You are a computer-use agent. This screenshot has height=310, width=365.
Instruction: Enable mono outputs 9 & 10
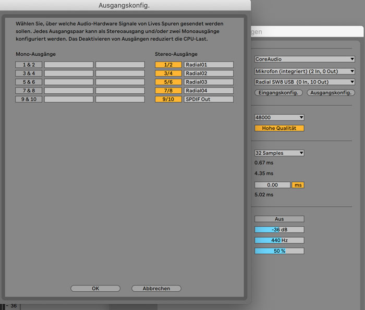tap(29, 99)
